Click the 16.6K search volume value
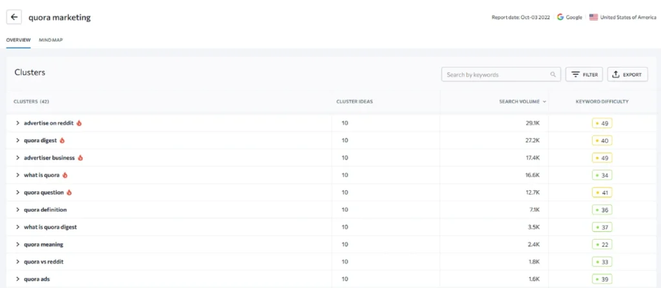The height and width of the screenshot is (288, 661). [533, 175]
